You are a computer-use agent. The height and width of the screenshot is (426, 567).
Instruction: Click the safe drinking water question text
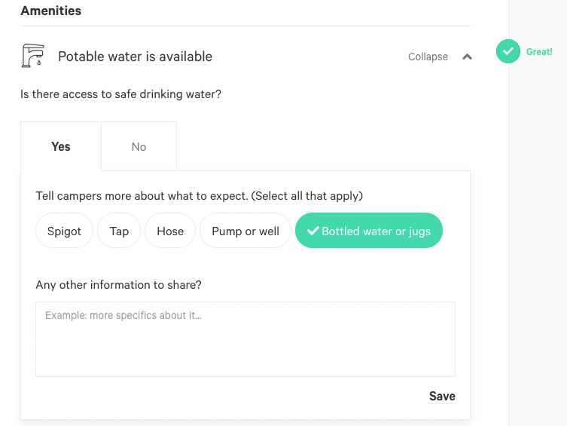[x=120, y=94]
